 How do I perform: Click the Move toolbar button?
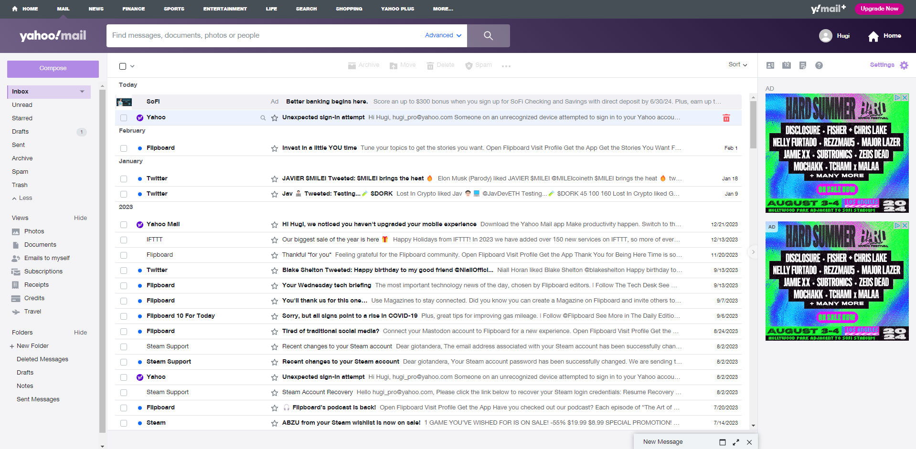[x=403, y=65]
